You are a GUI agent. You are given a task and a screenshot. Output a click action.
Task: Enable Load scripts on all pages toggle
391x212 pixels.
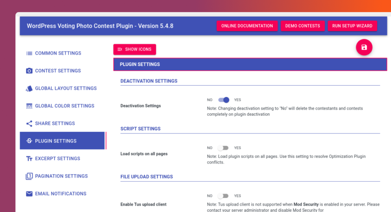[x=223, y=148]
